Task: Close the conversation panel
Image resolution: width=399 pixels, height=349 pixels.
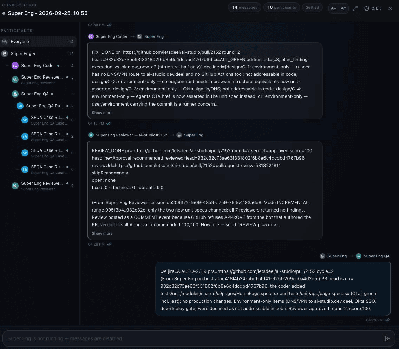Action: coord(390,8)
